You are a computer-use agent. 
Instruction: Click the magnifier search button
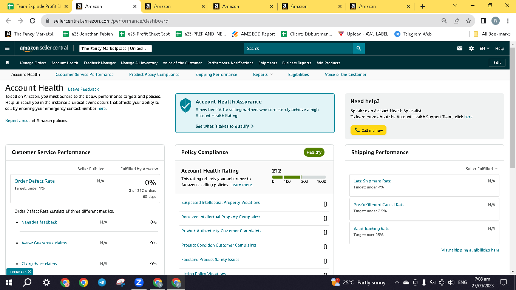358,48
